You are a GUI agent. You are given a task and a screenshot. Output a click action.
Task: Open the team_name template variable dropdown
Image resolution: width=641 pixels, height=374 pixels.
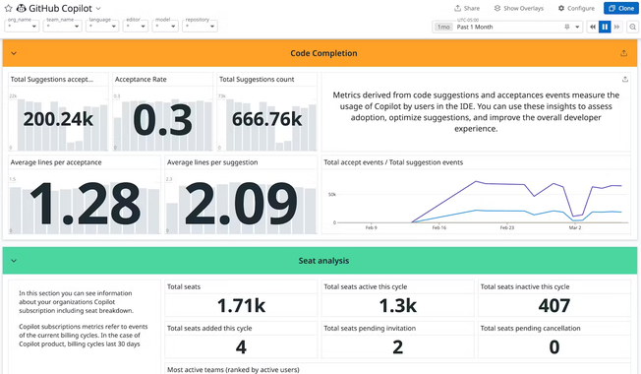click(x=63, y=27)
